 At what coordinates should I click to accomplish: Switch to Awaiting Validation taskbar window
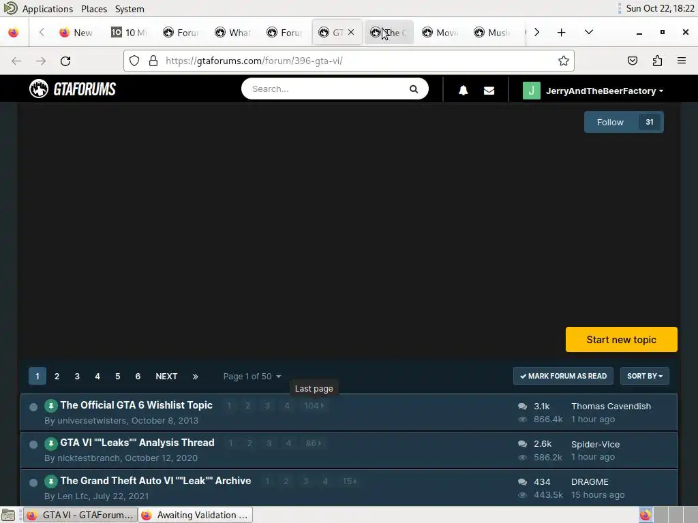tap(196, 515)
